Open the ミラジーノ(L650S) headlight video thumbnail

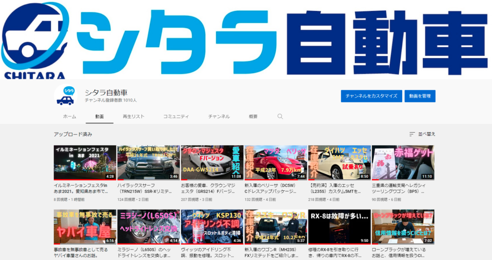coord(148,227)
